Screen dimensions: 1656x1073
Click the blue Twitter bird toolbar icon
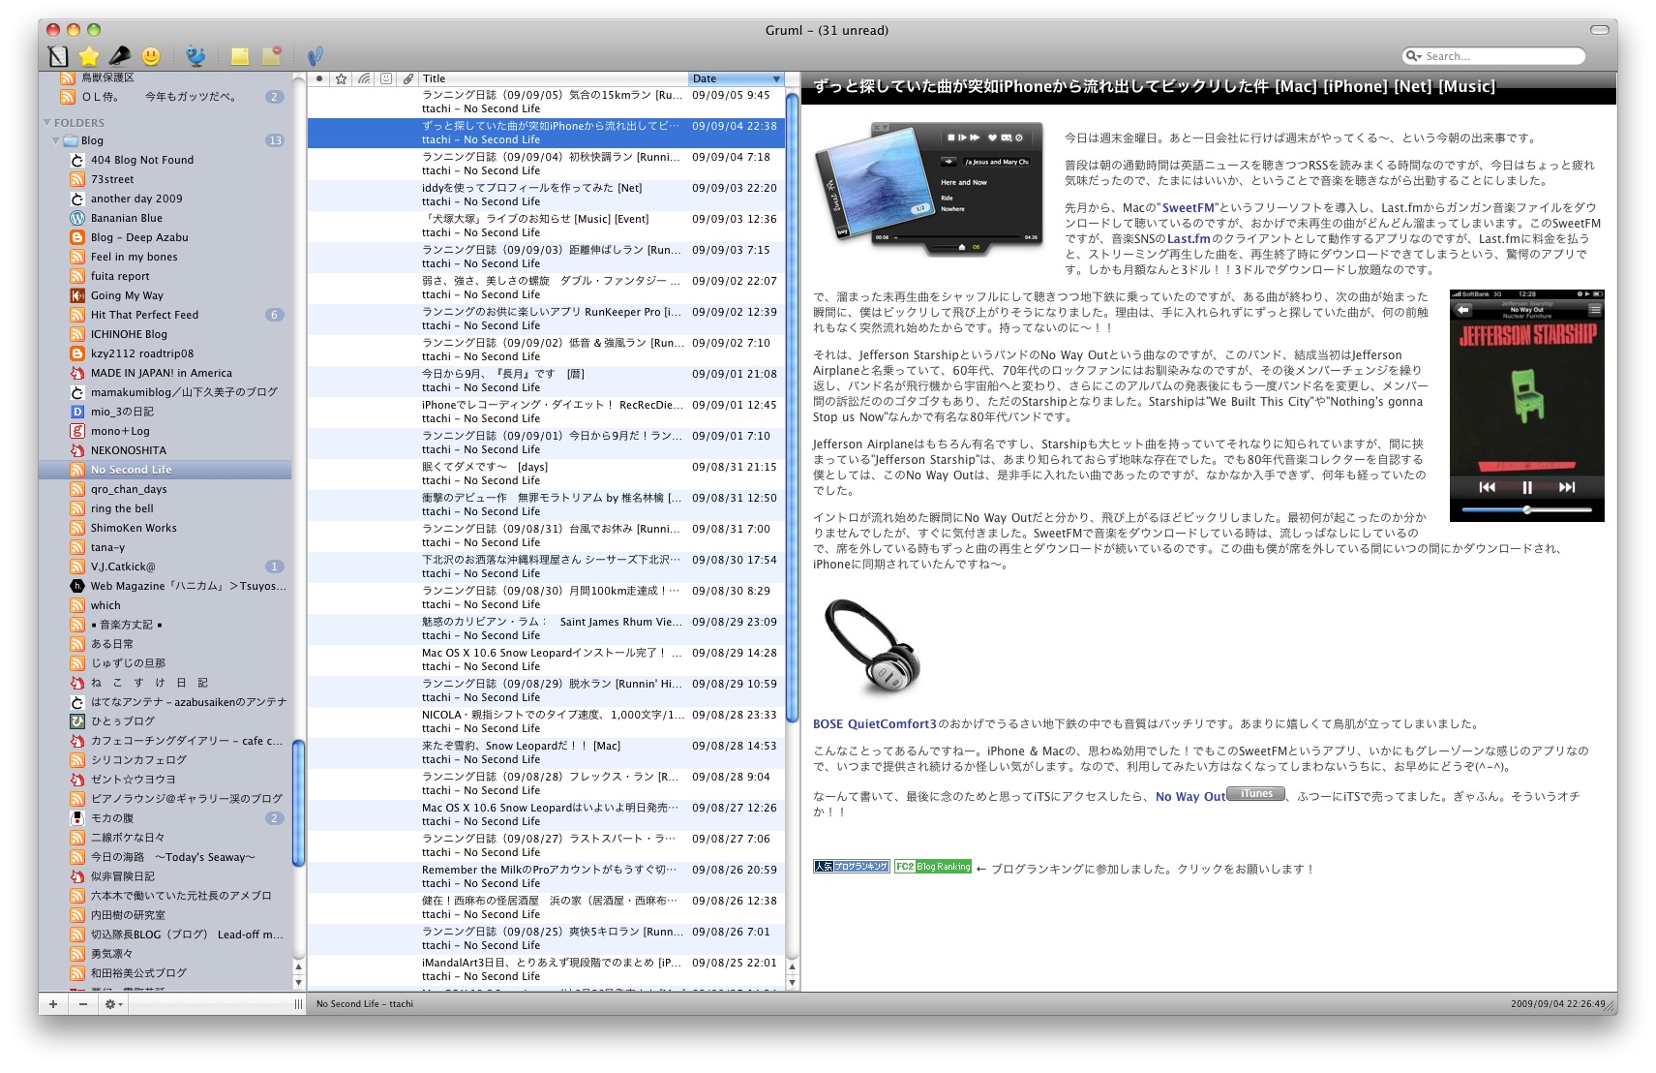pos(196,56)
